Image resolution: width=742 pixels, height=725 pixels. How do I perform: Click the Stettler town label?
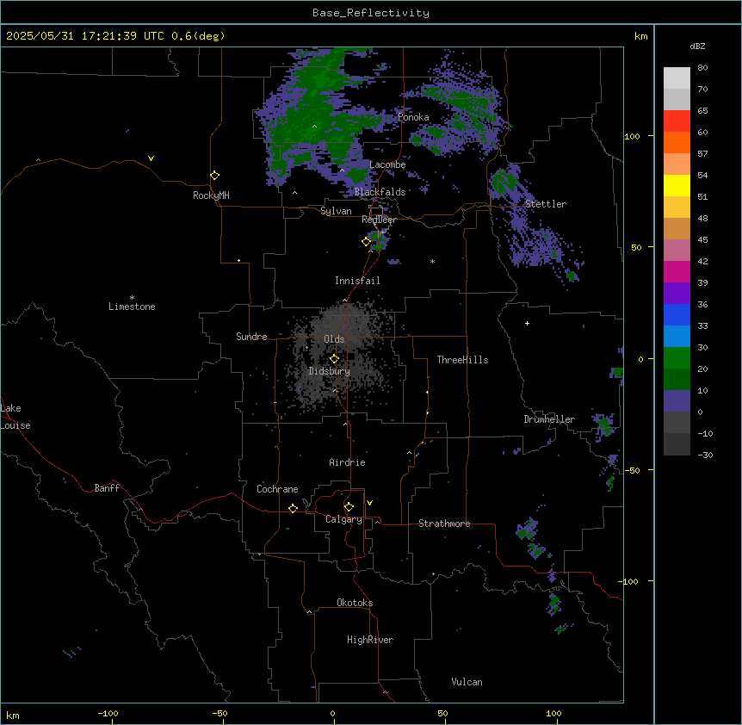546,204
